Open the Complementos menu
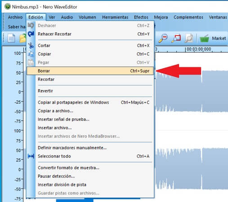The image size is (228, 202). 188,17
